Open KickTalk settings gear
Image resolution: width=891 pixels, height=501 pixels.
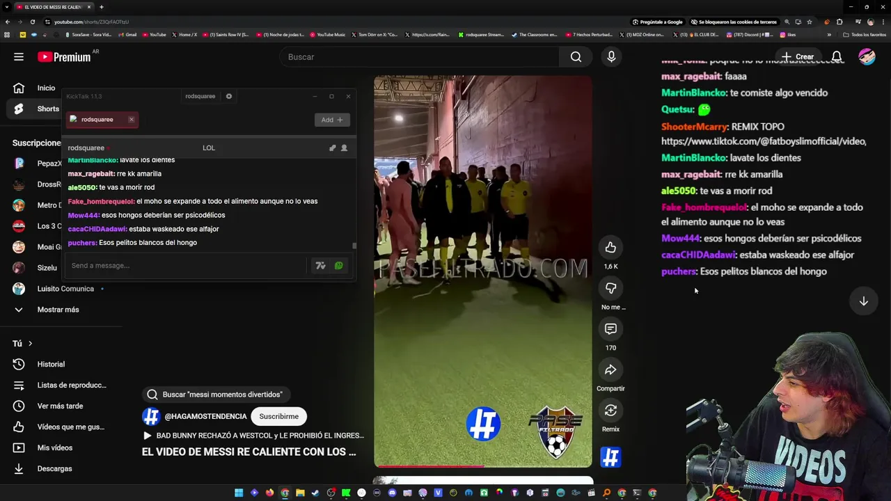[228, 96]
